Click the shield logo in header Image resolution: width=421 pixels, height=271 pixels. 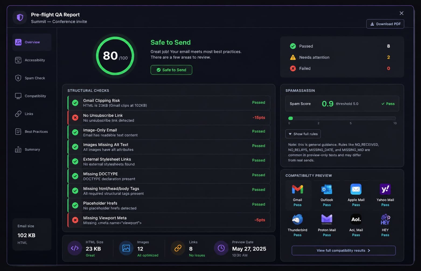click(x=20, y=18)
